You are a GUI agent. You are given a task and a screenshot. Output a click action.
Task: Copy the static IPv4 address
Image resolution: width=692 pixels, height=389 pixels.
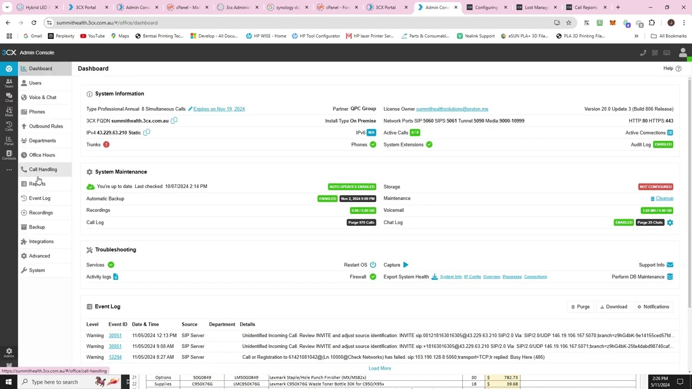[147, 132]
